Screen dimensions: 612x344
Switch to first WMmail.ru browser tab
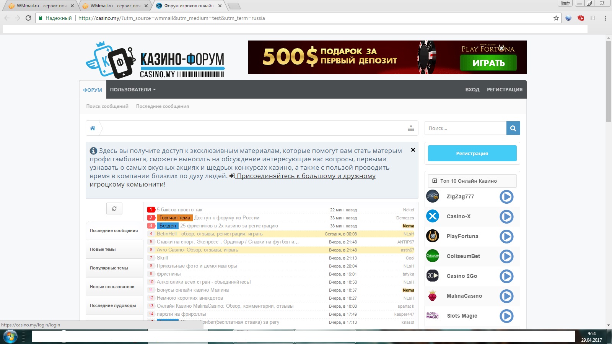pyautogui.click(x=41, y=6)
